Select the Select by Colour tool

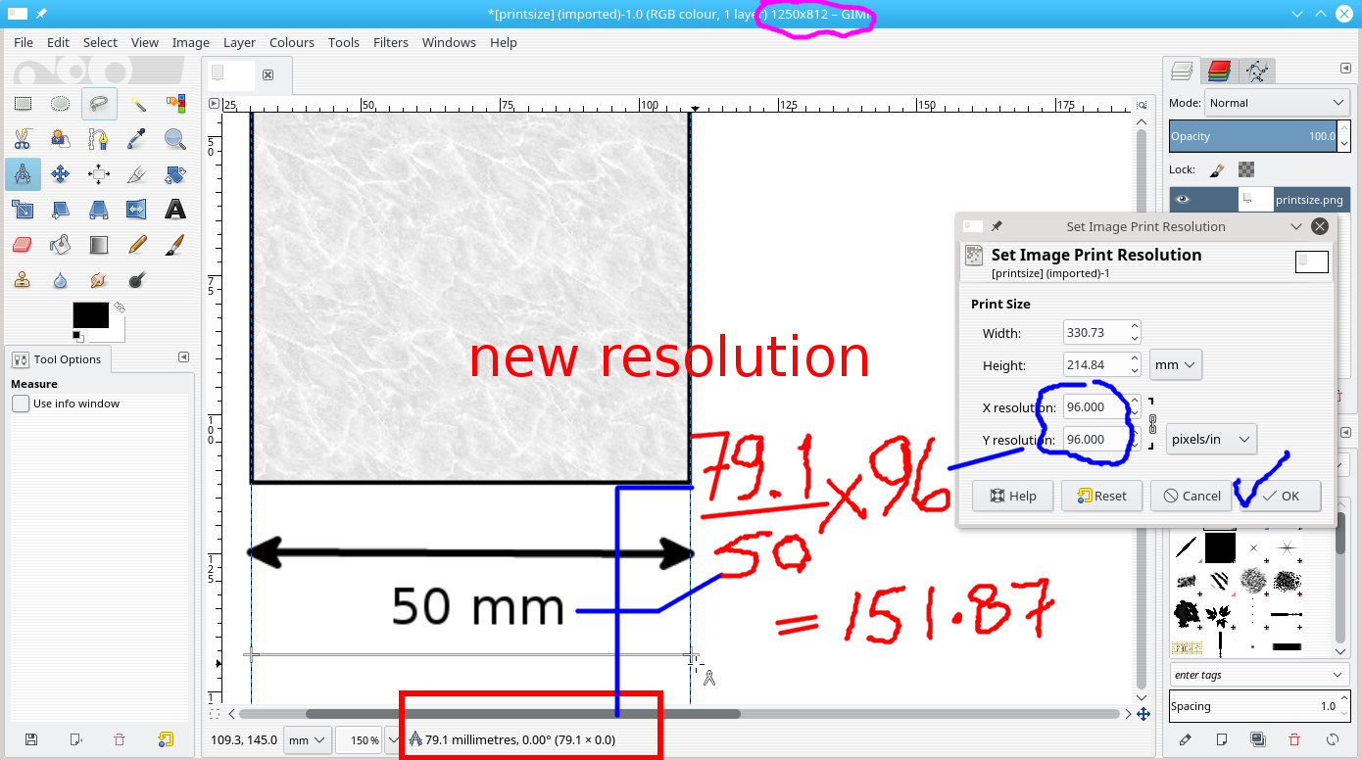point(175,104)
